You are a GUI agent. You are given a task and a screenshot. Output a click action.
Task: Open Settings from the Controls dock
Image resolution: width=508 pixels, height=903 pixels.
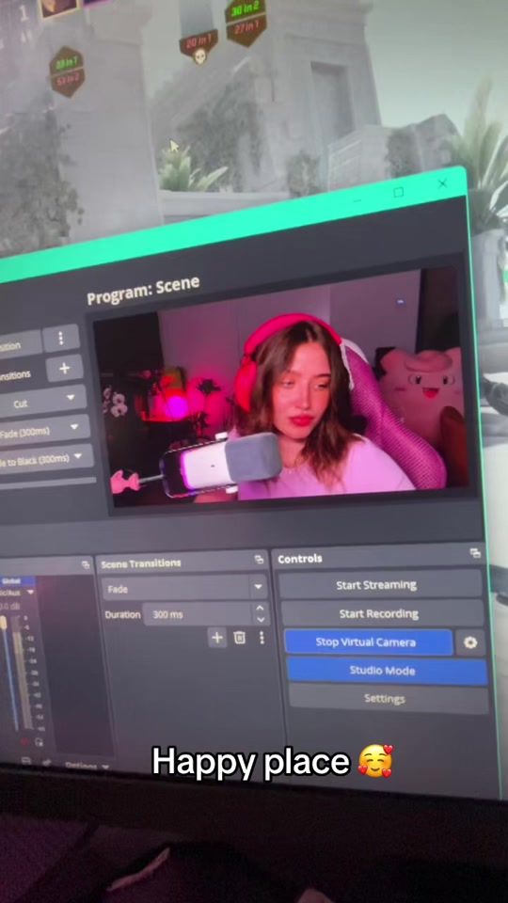[389, 699]
